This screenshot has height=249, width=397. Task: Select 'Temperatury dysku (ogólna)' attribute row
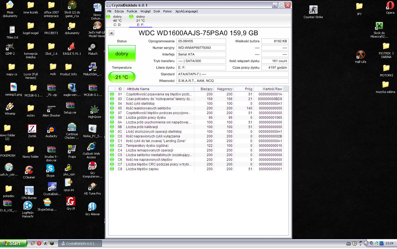pos(196,146)
